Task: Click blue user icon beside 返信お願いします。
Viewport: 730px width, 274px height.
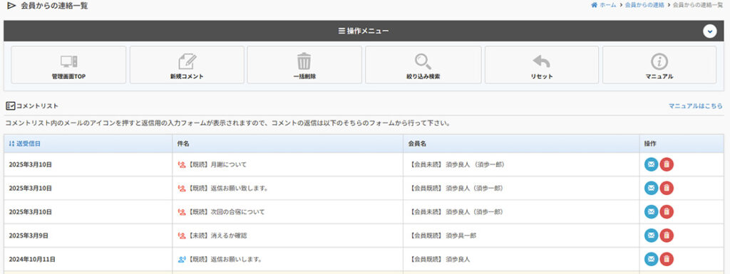Action: 182,259
